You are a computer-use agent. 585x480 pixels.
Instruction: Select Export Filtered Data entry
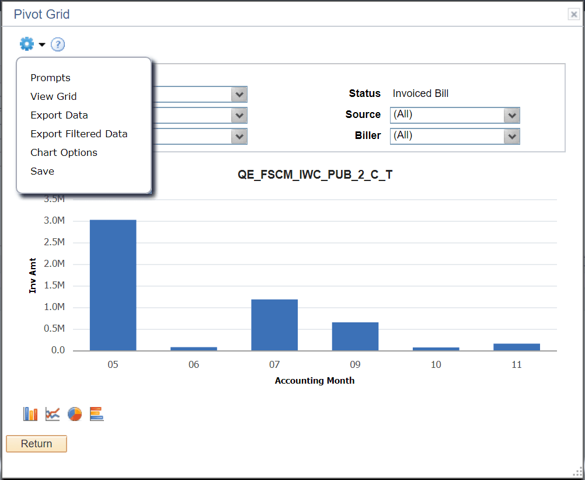tap(79, 134)
